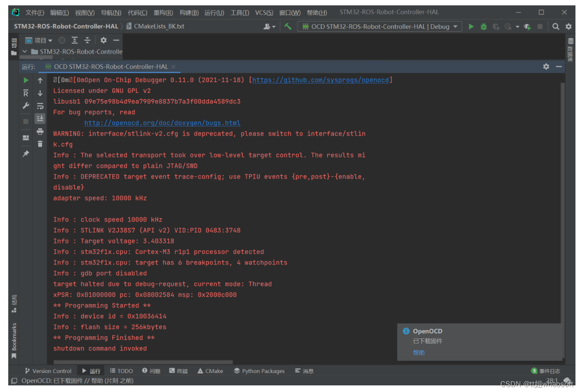The image size is (580, 392).
Task: Open the 终端 terminal tool window
Action: [178, 371]
